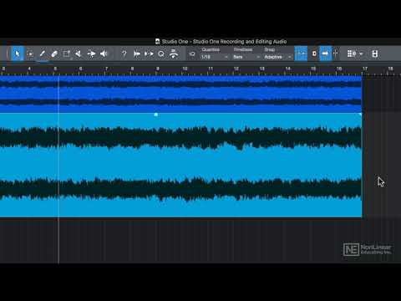The height and width of the screenshot is (301, 401).
Task: Click the Video player film icon
Action: point(375,54)
